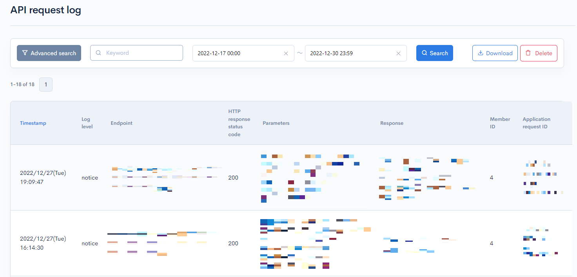Download the API request log

coord(495,53)
